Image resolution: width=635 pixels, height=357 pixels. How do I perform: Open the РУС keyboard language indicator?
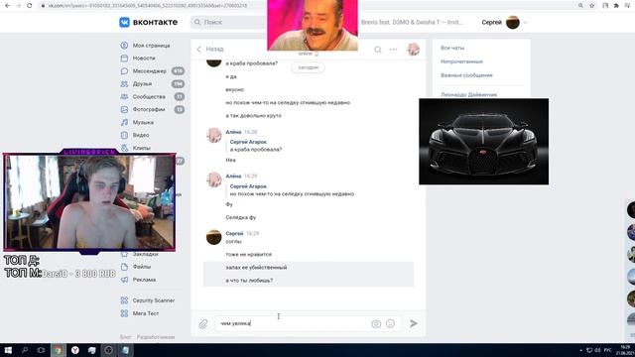[607, 350]
